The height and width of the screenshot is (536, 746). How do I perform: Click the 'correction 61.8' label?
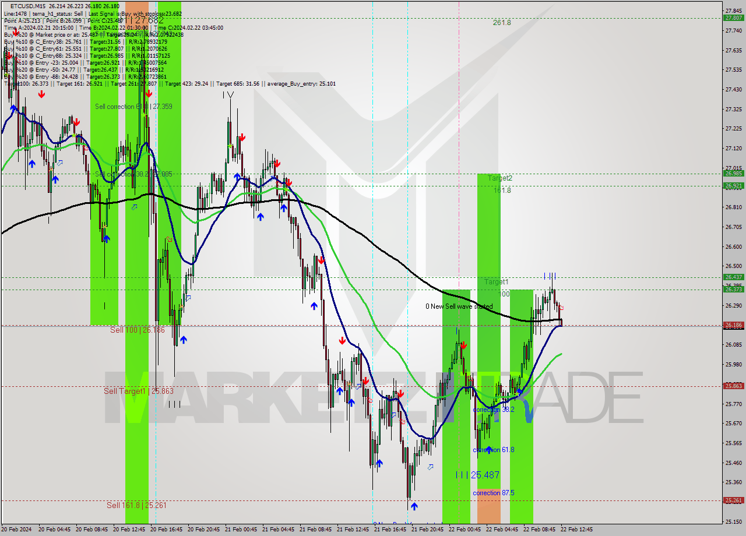pyautogui.click(x=494, y=450)
